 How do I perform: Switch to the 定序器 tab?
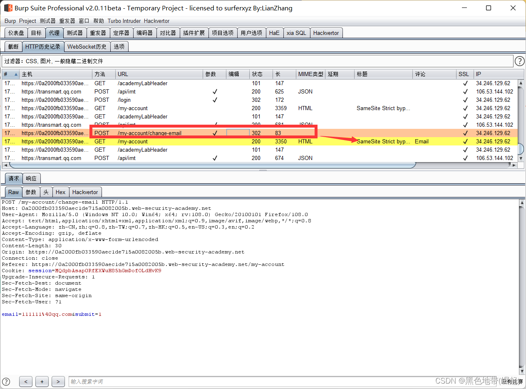121,33
